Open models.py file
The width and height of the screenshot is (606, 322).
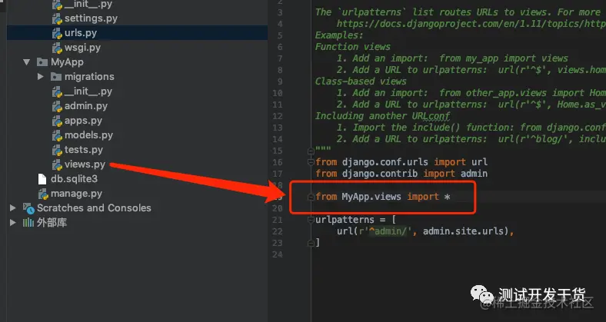click(88, 135)
